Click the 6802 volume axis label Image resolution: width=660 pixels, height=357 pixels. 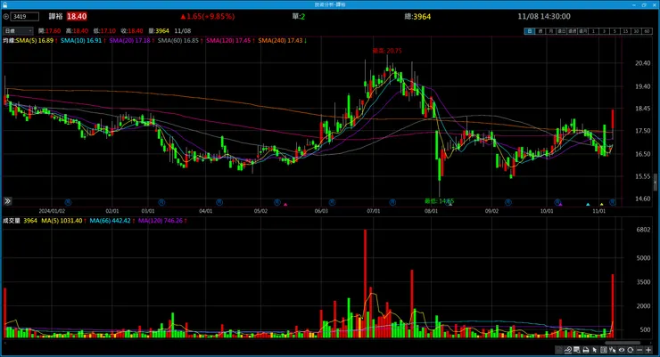point(643,230)
